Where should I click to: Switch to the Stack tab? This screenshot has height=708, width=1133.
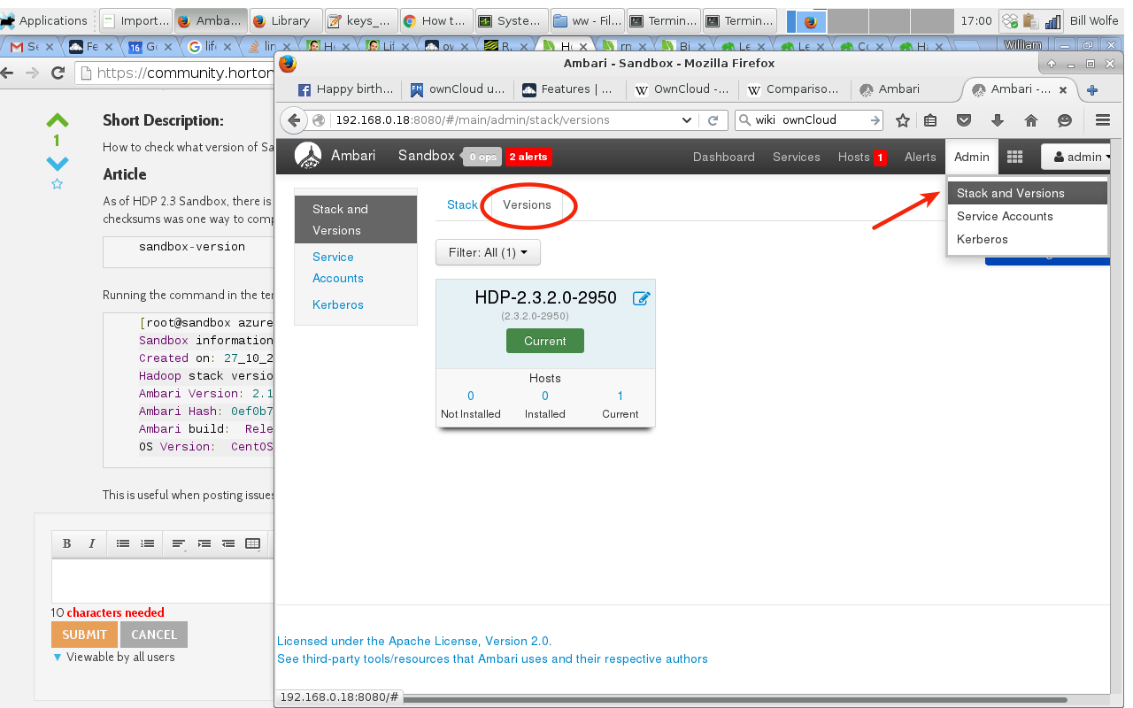(462, 204)
